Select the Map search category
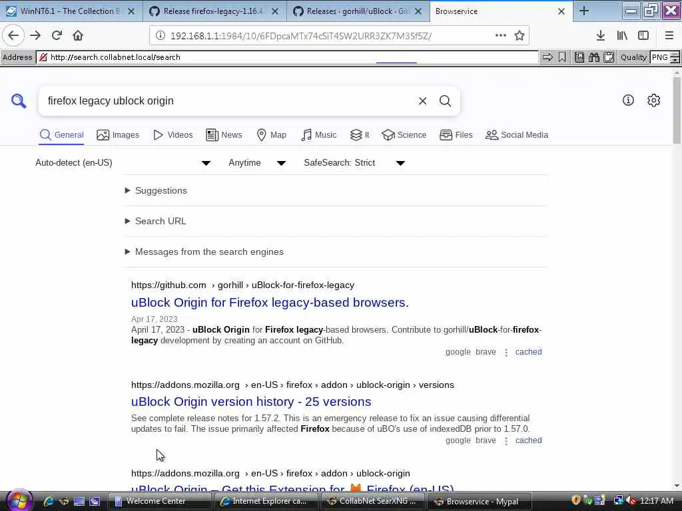 click(x=272, y=135)
